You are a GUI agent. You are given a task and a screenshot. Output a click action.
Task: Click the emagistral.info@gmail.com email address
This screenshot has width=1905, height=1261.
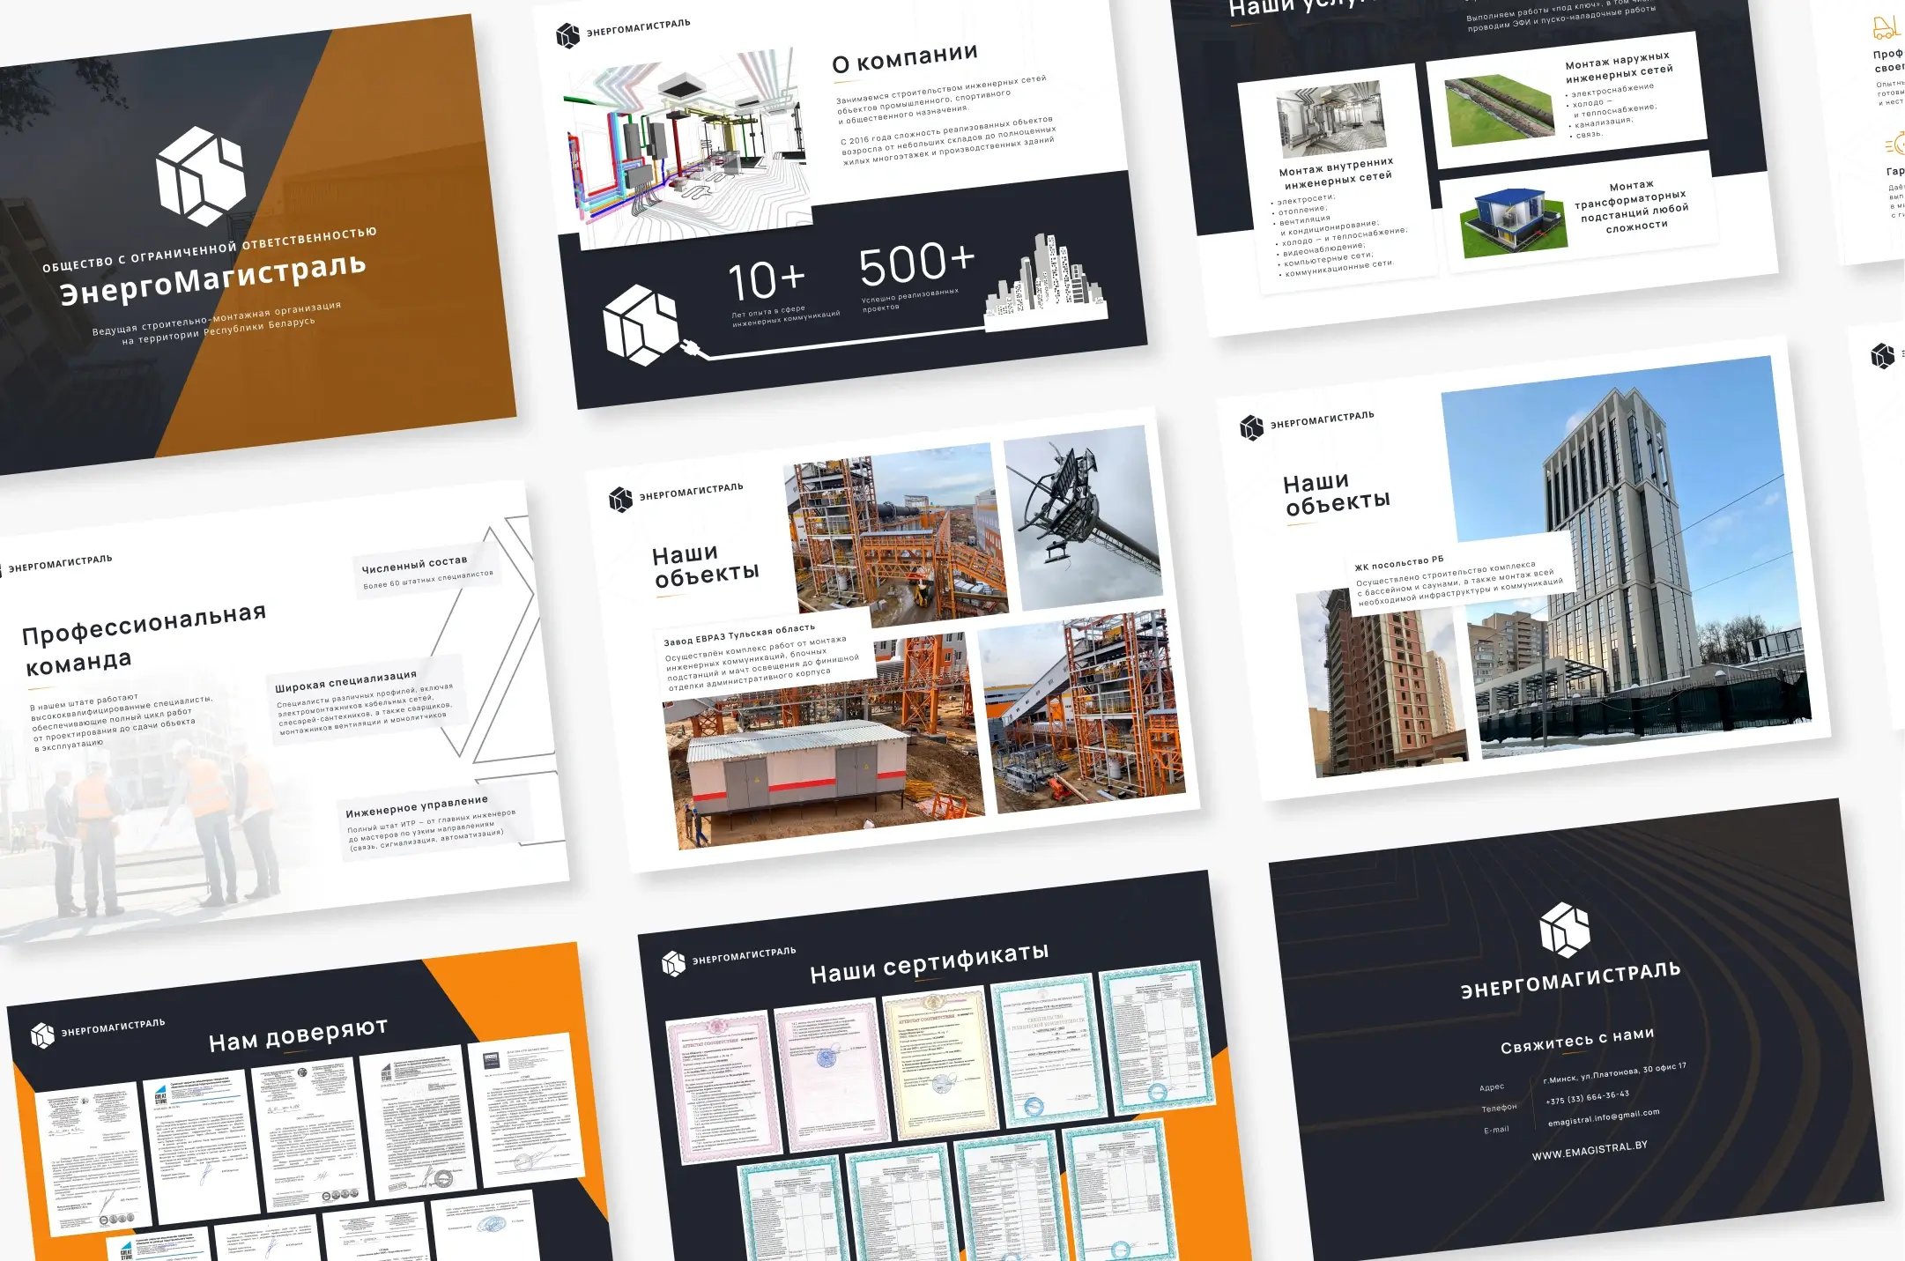point(1603,1117)
